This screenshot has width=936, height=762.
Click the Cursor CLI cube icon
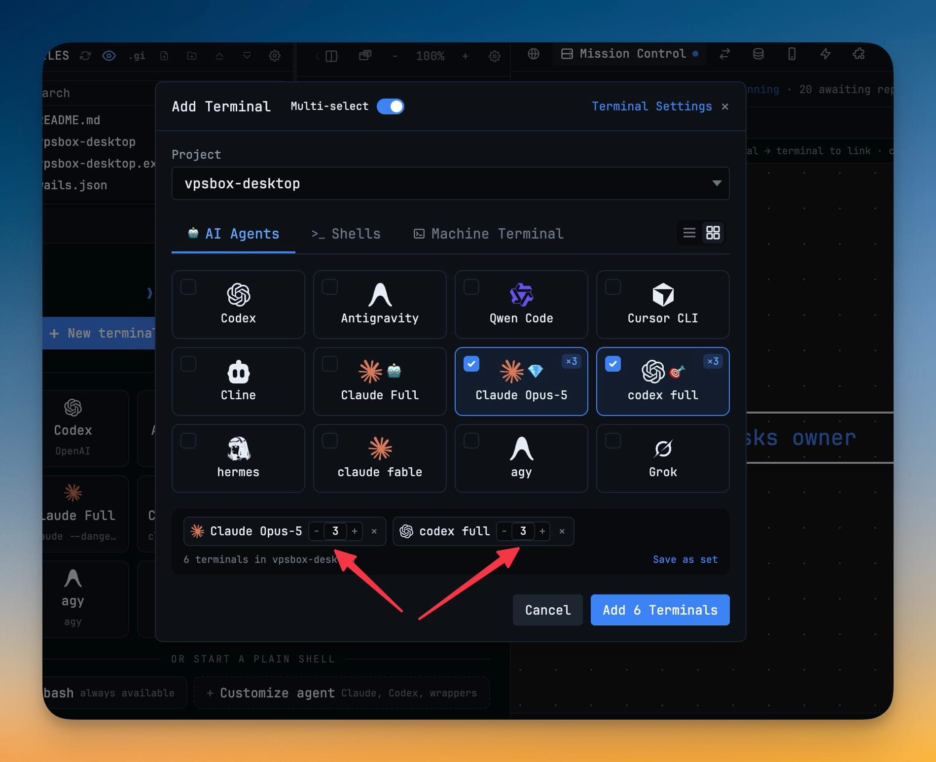[663, 295]
